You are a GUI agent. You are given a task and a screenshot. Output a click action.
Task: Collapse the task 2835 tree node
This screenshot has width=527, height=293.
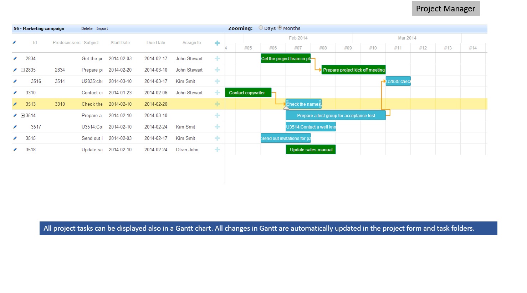[22, 70]
